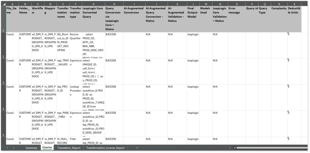Click the left arrow of horizontal scrollbar

pos(234,148)
